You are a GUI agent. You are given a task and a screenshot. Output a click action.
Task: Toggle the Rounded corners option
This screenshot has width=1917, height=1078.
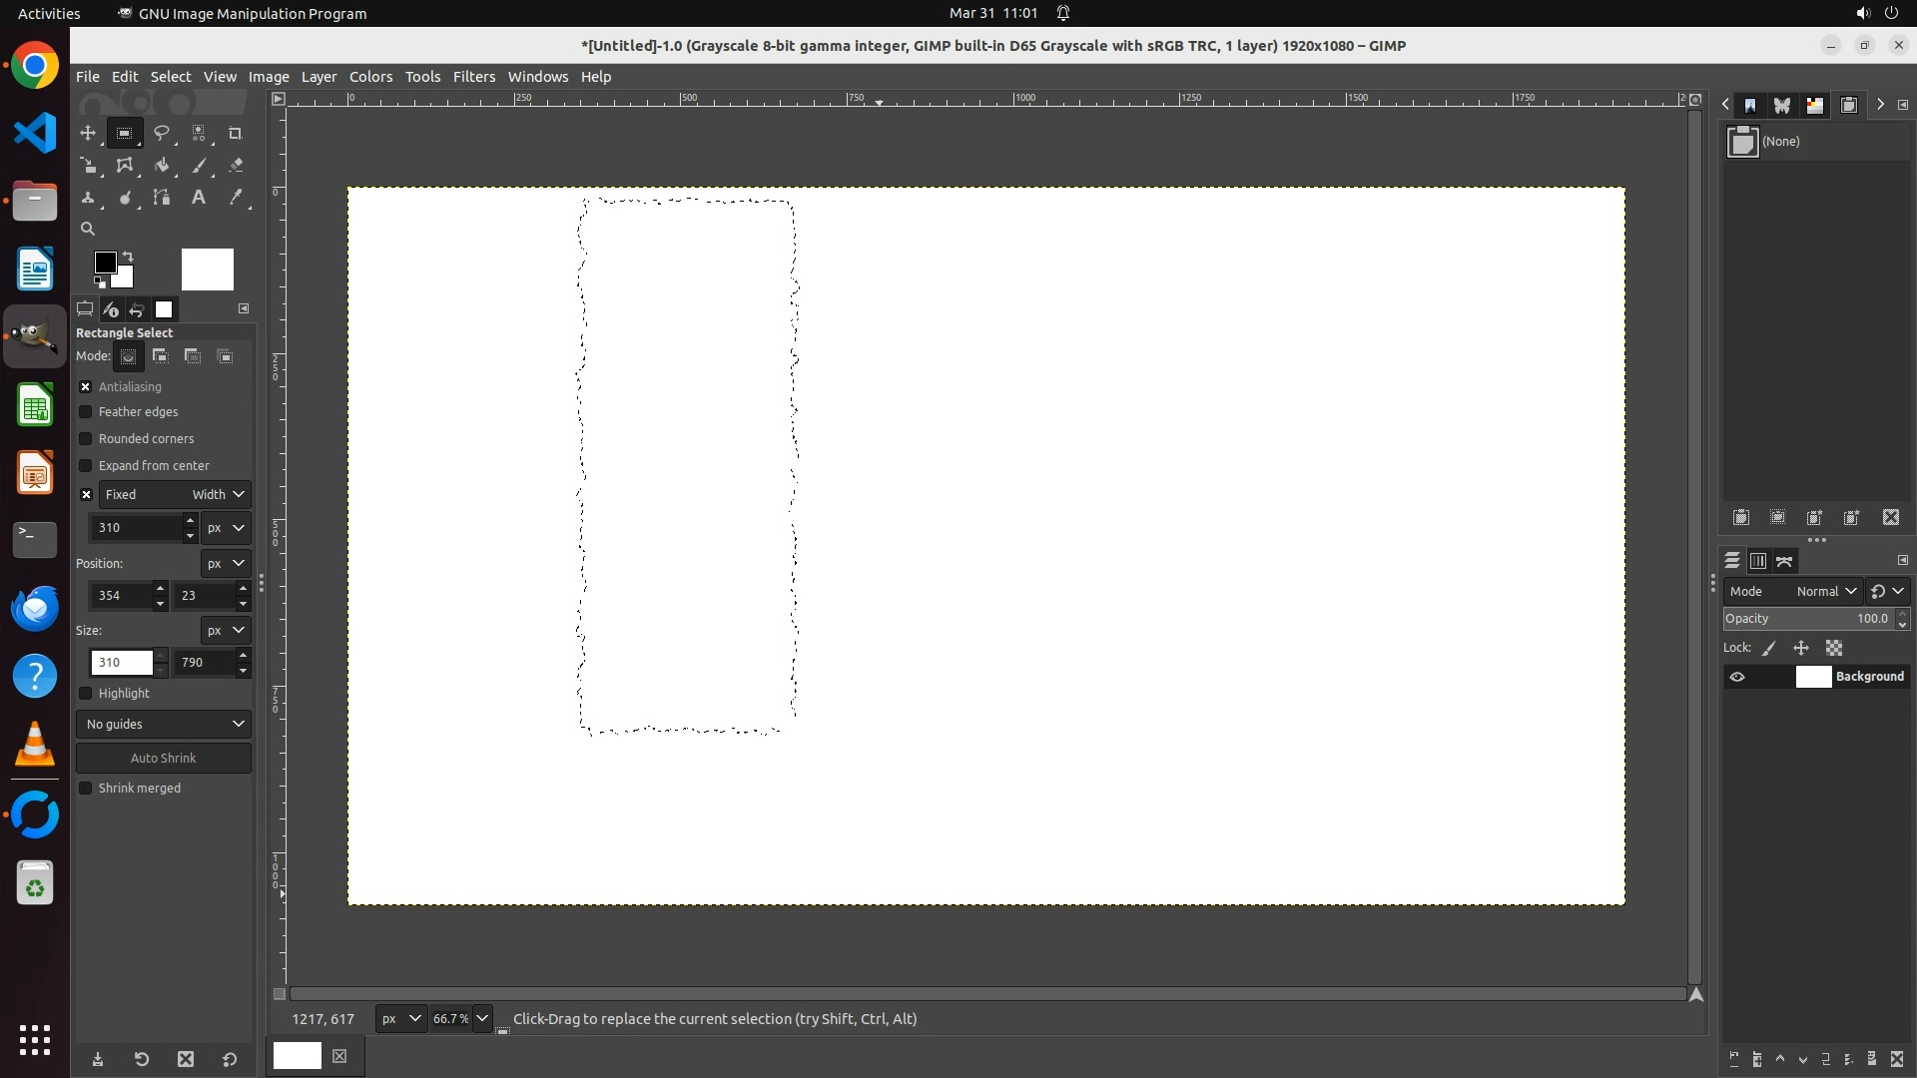click(86, 439)
